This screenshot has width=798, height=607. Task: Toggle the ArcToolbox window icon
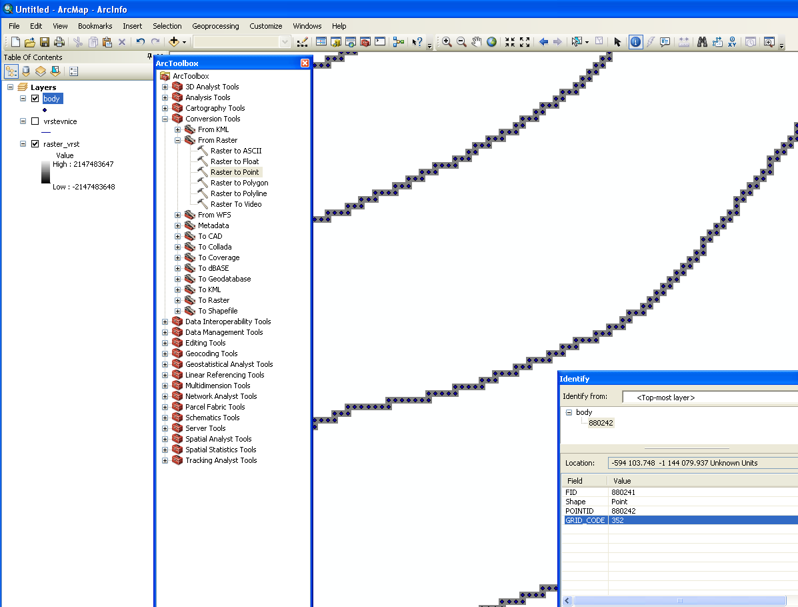(x=365, y=42)
